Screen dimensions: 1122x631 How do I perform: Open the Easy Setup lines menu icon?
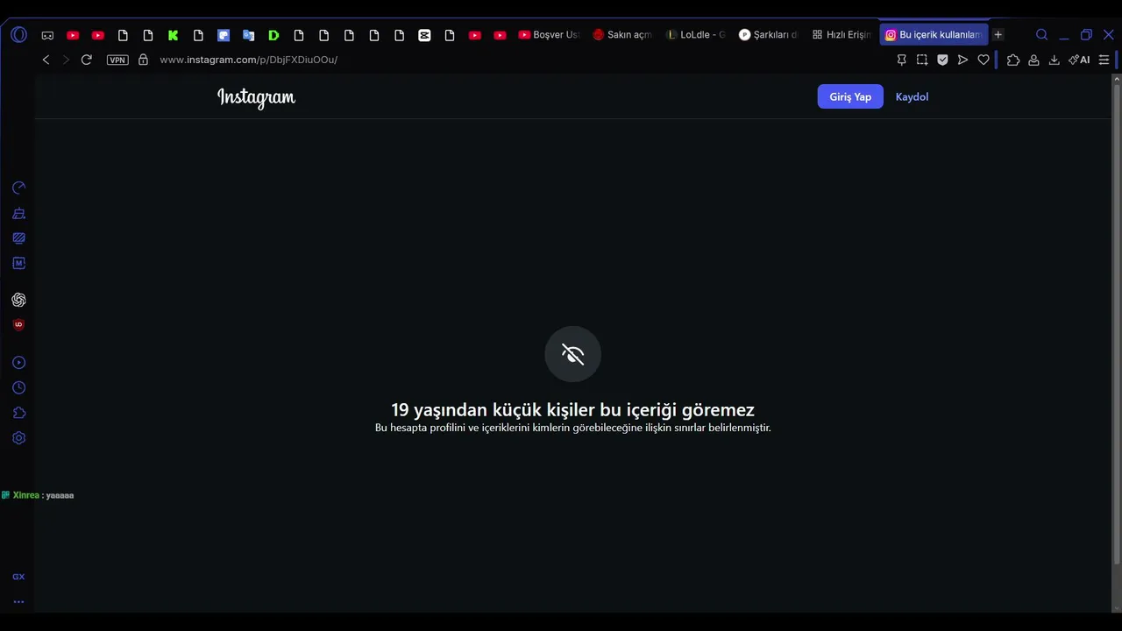[x=1104, y=60]
